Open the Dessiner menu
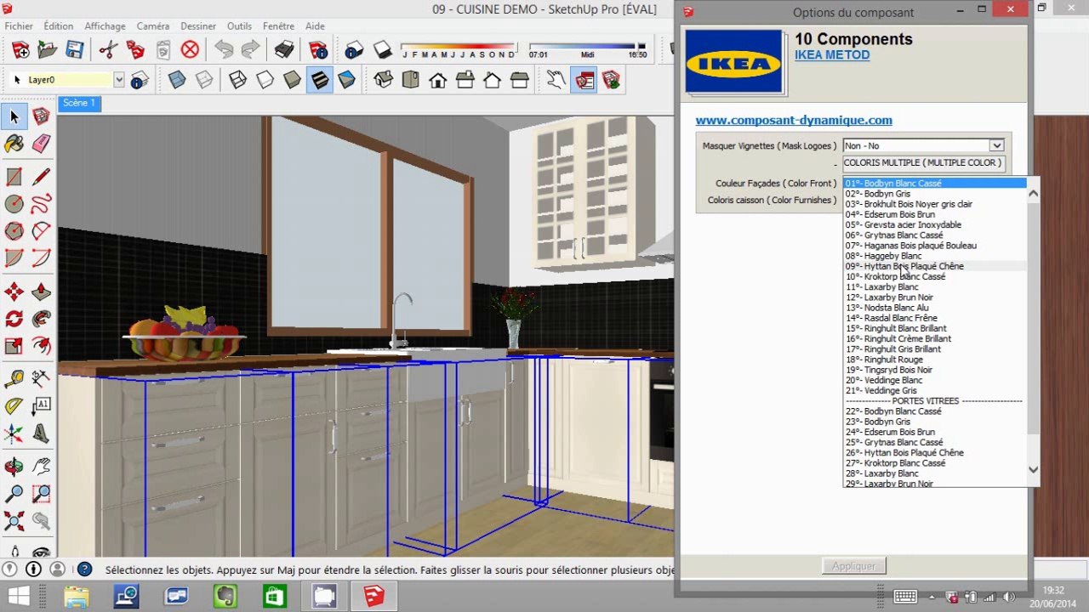1089x612 pixels. 198,26
